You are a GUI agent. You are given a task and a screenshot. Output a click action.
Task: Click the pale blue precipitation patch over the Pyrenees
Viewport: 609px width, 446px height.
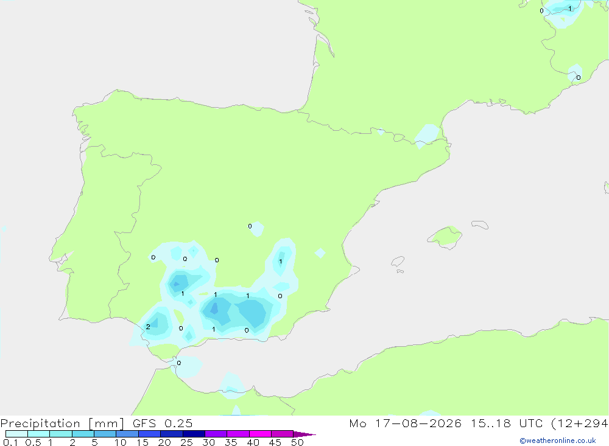pos(428,135)
